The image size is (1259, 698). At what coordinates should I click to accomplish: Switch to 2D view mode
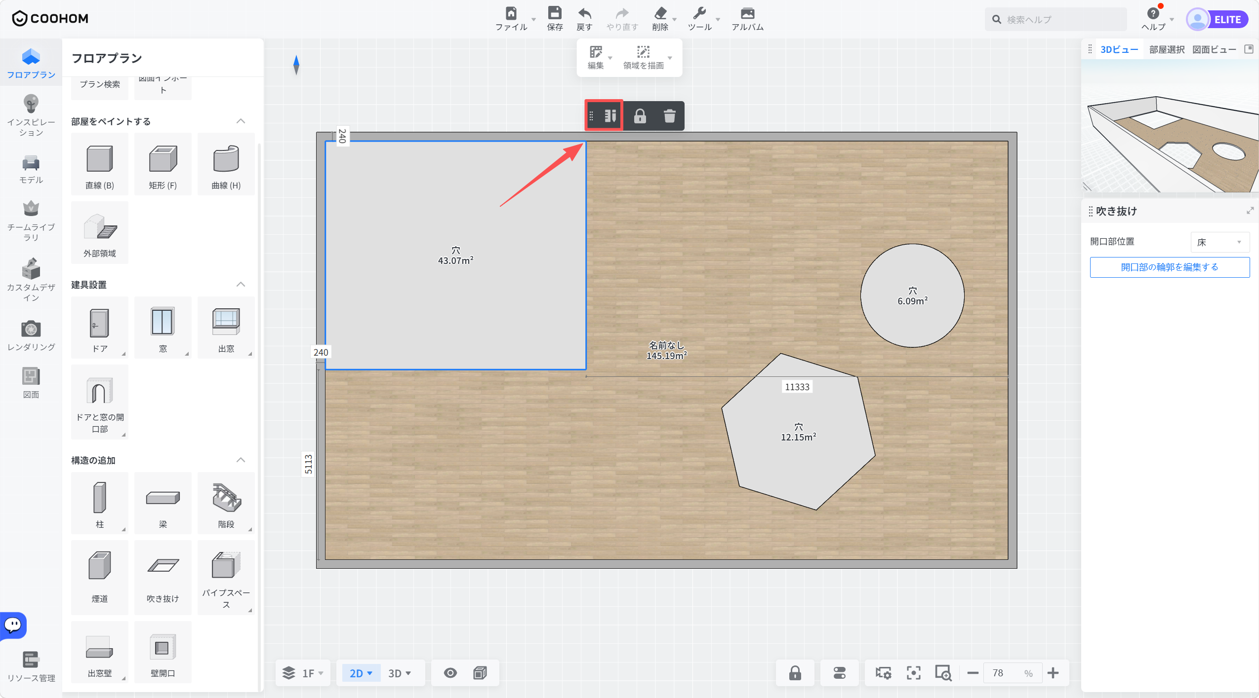click(361, 673)
